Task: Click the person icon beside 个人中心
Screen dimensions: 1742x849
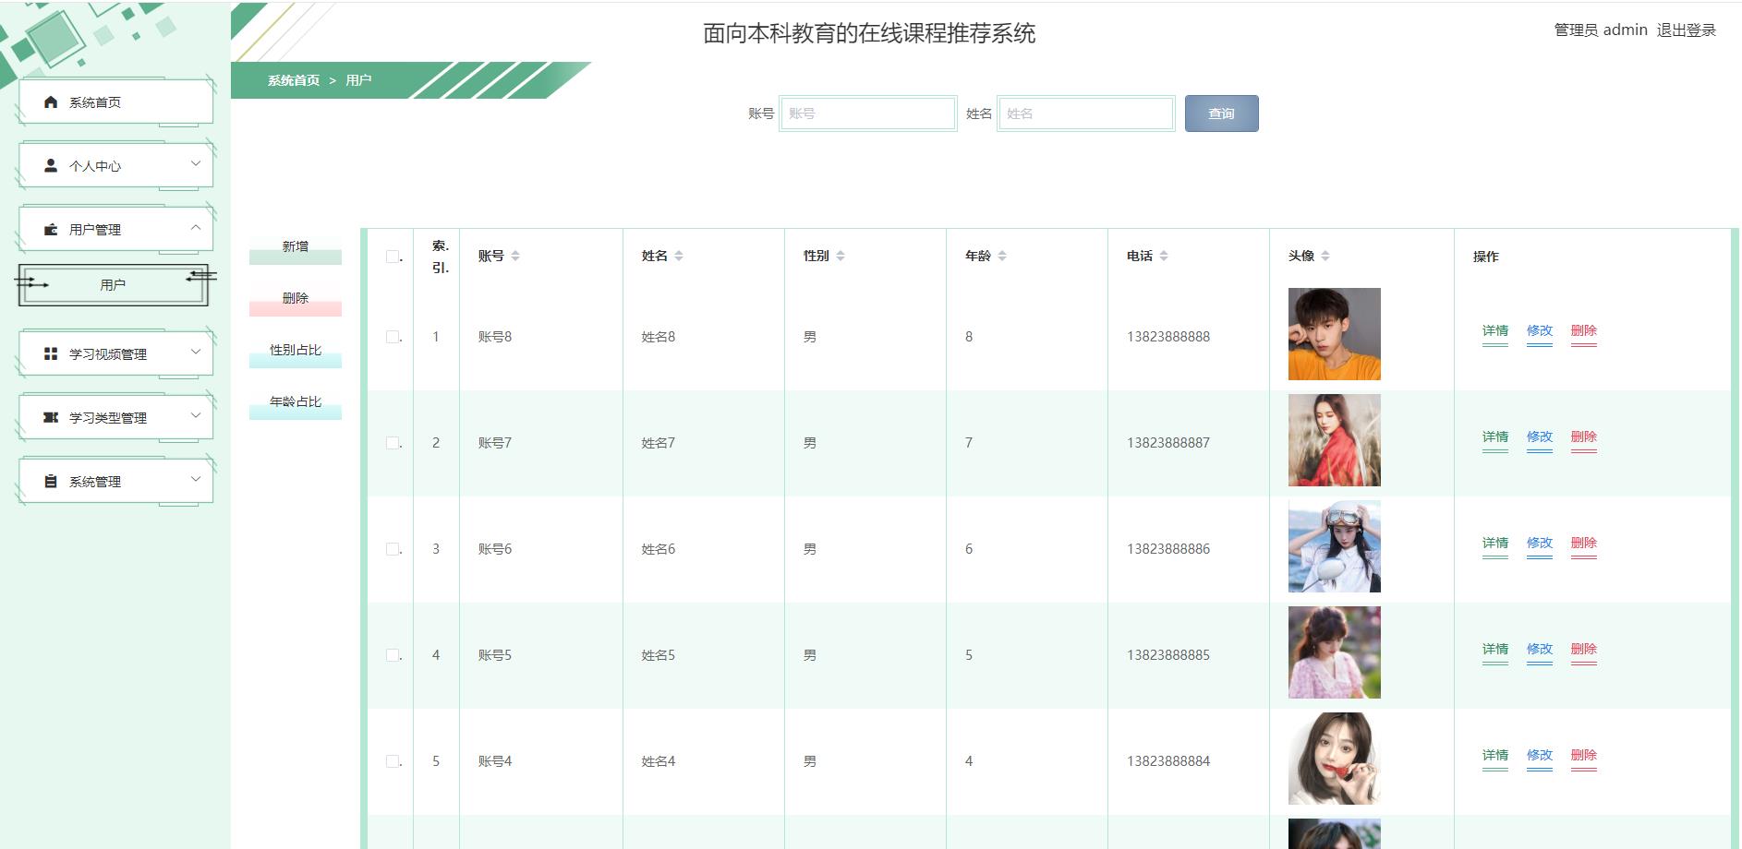Action: tap(51, 165)
